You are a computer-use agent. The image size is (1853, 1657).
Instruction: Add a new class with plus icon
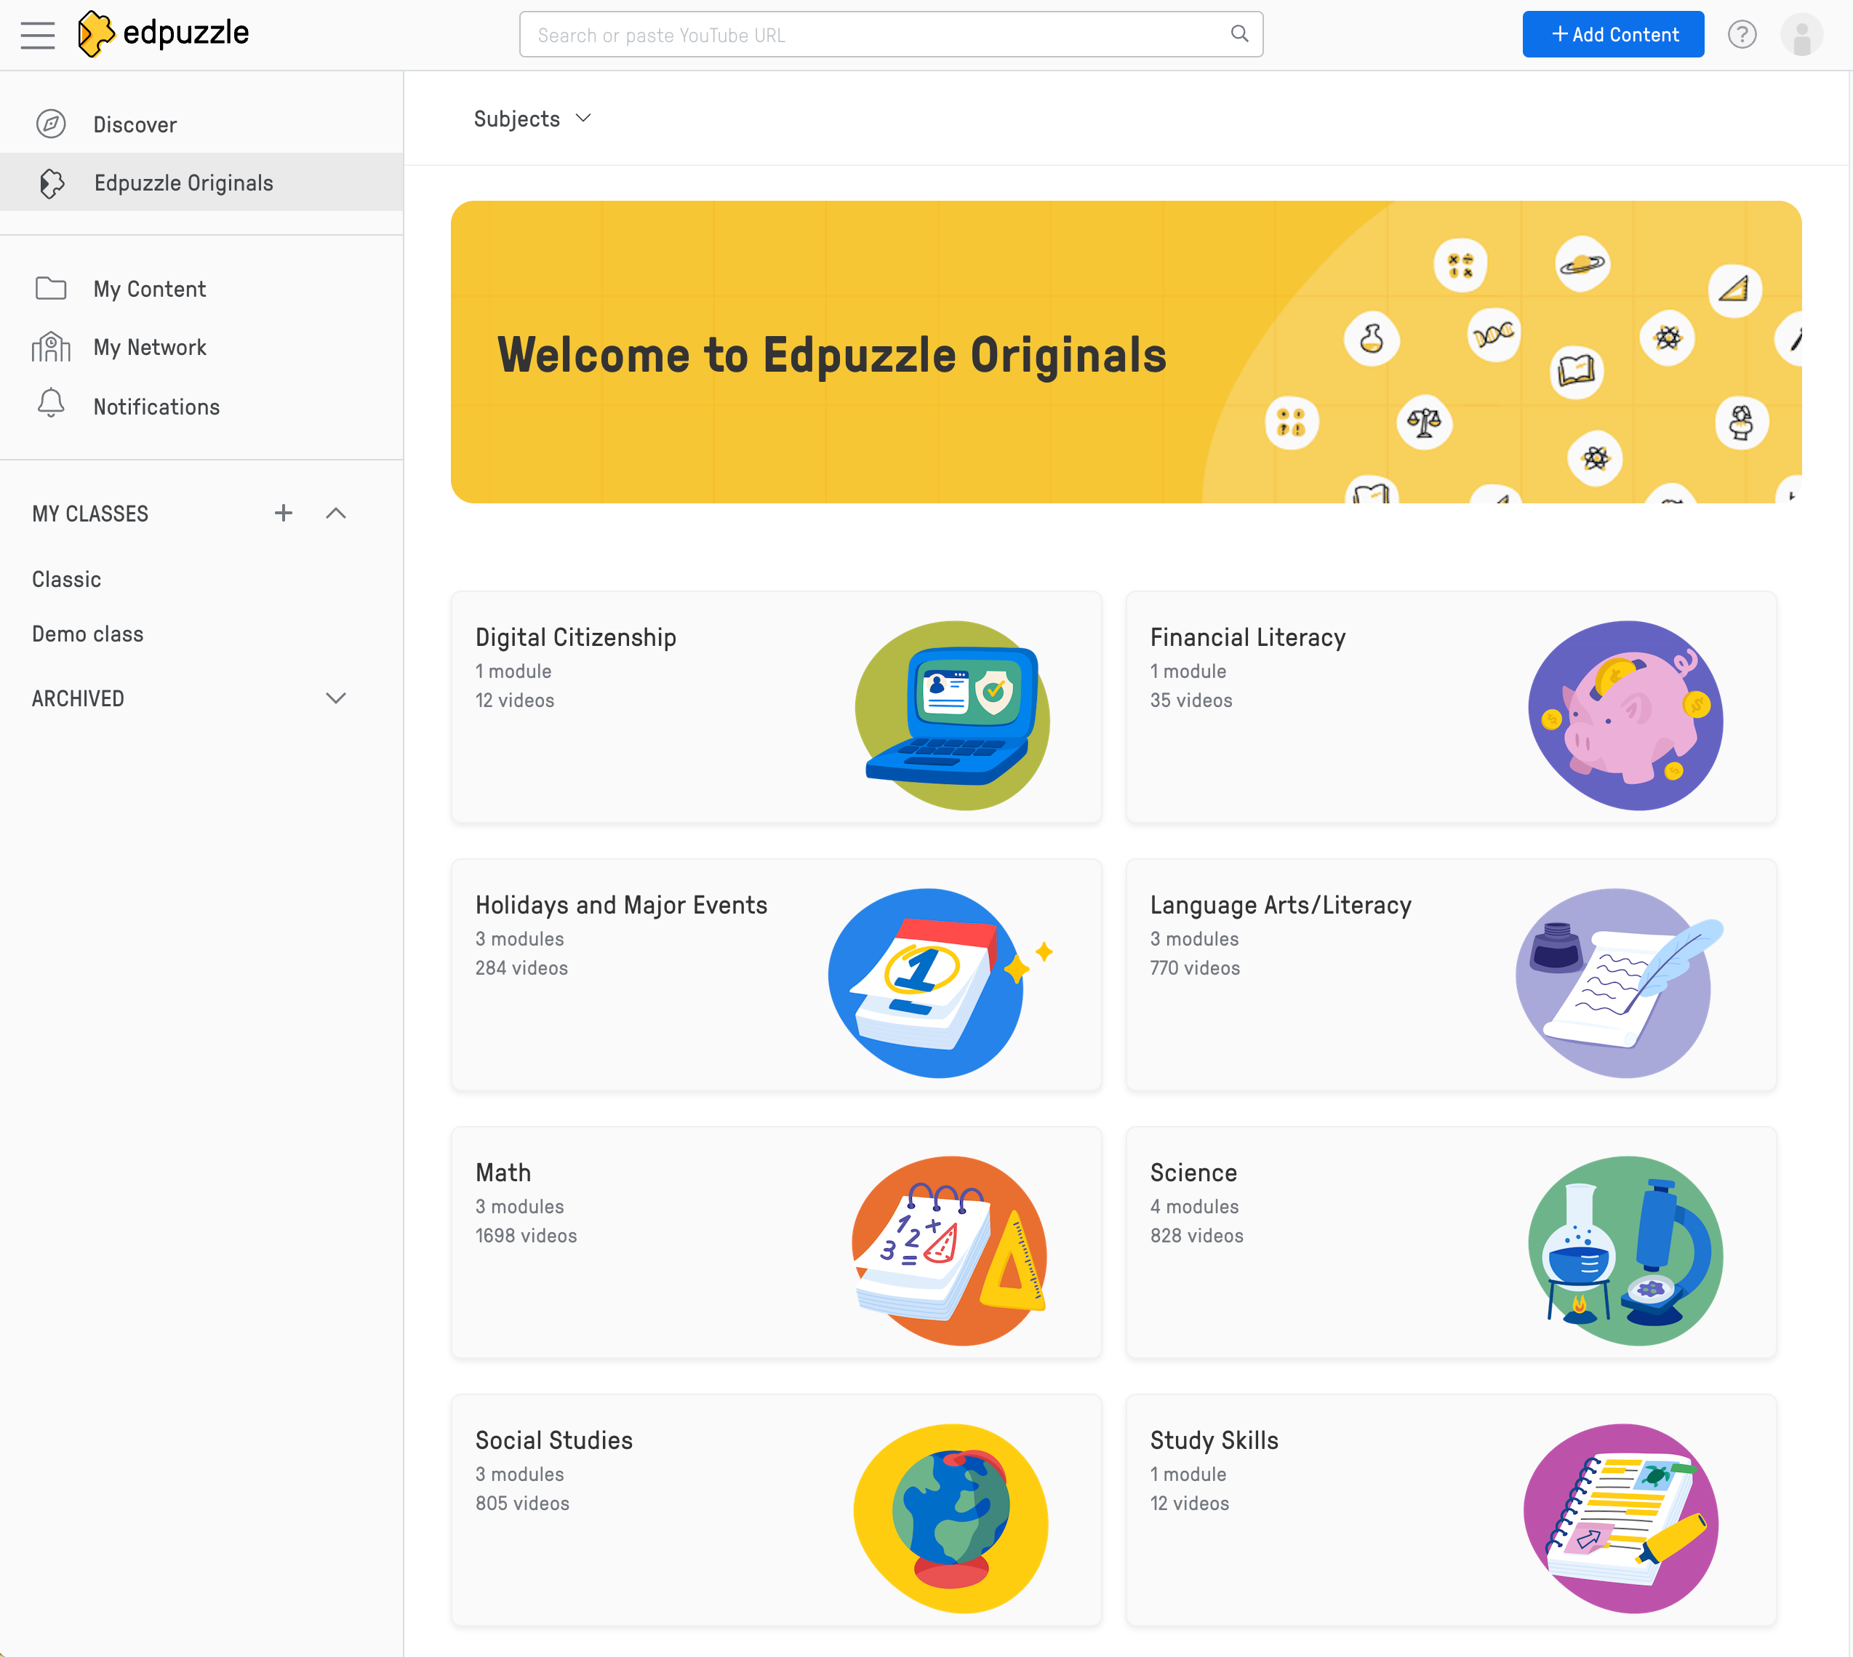click(x=283, y=513)
